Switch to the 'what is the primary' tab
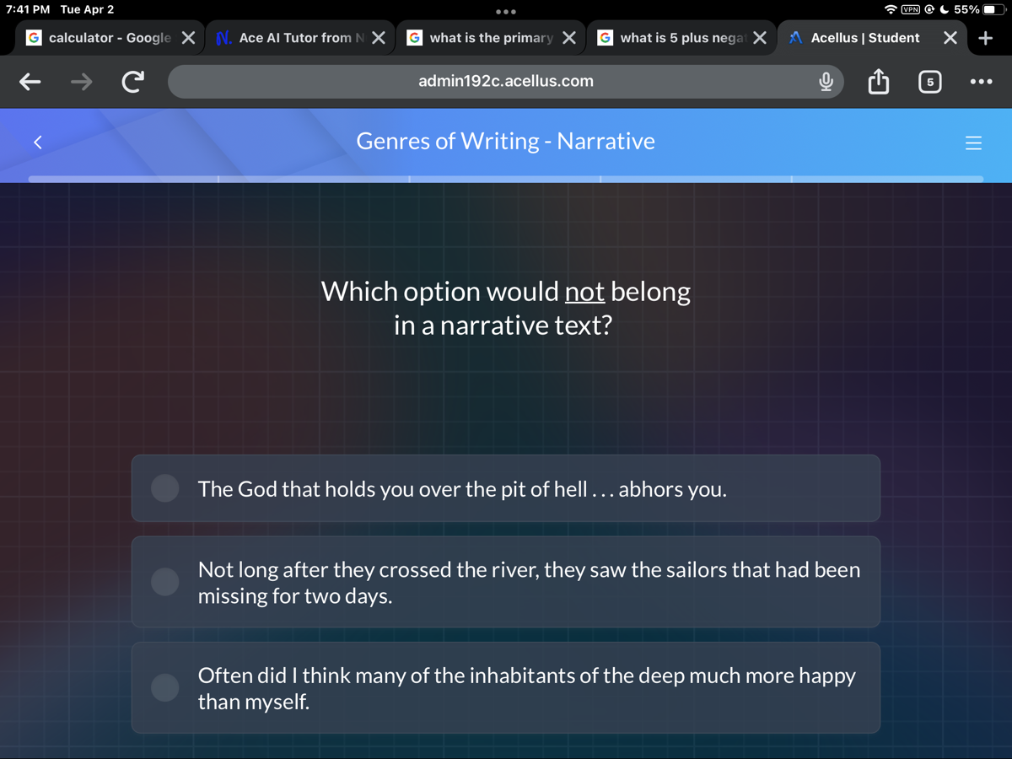This screenshot has width=1012, height=759. tap(491, 38)
